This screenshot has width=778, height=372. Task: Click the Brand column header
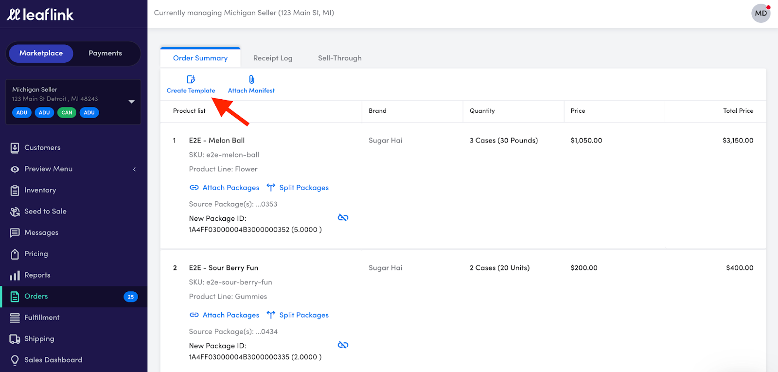377,111
